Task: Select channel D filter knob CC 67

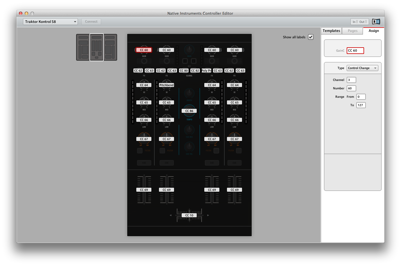Action: pos(234,139)
